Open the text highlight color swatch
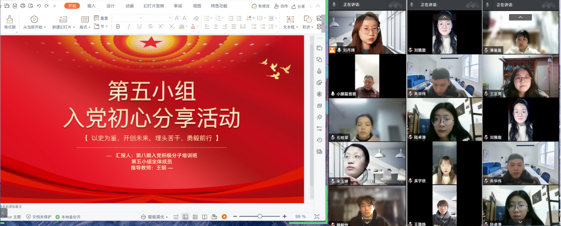The height and width of the screenshot is (226, 561). (x=182, y=26)
